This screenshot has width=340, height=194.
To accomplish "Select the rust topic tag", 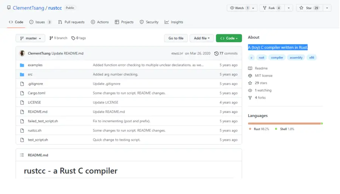I will pos(261,58).
